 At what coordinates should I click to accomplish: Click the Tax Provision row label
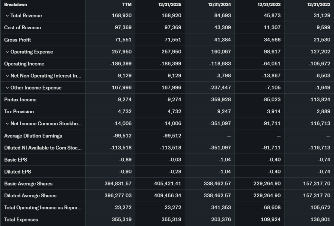(x=19, y=112)
